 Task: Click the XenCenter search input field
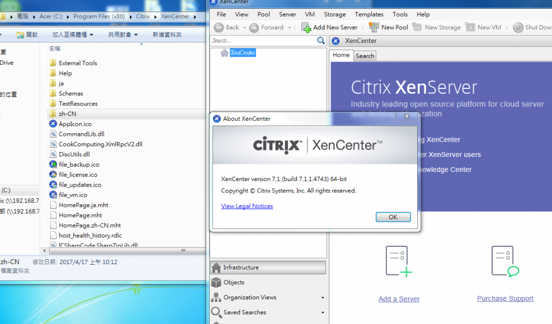click(x=263, y=40)
